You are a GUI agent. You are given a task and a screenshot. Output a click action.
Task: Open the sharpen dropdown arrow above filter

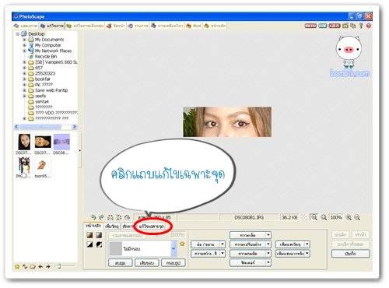(268, 254)
